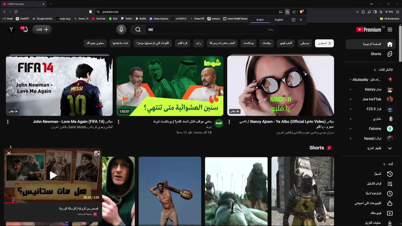Expand Show more (إظهار المزيد) subscriptions
Screen dimensions: 402x226
pyautogui.click(x=371, y=148)
